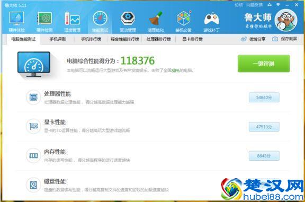Click the 鲁大师 5.11 window title
The image size is (305, 202).
15,5
